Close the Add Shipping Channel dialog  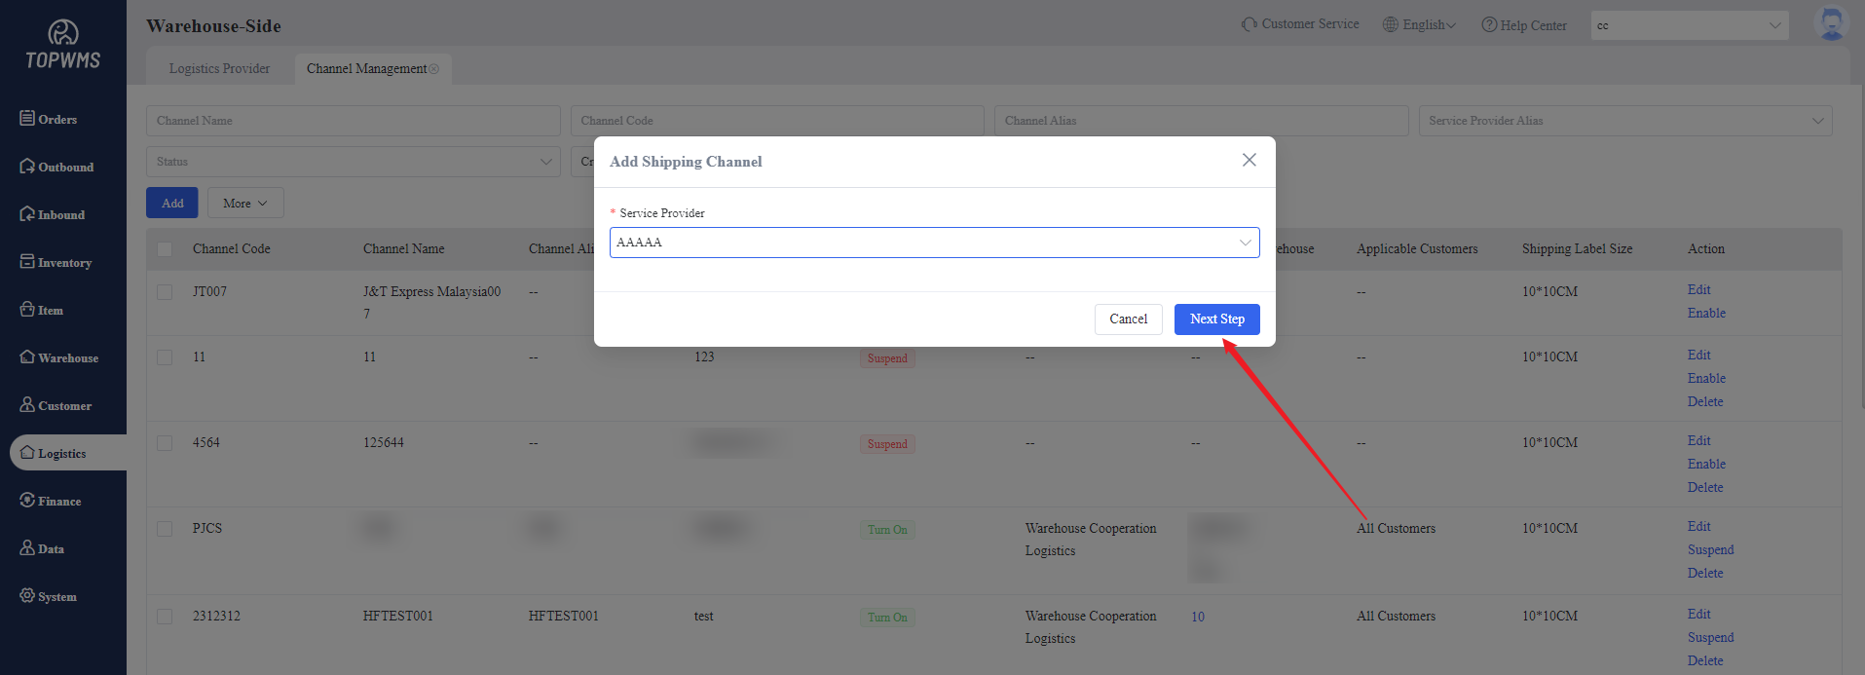(x=1249, y=160)
